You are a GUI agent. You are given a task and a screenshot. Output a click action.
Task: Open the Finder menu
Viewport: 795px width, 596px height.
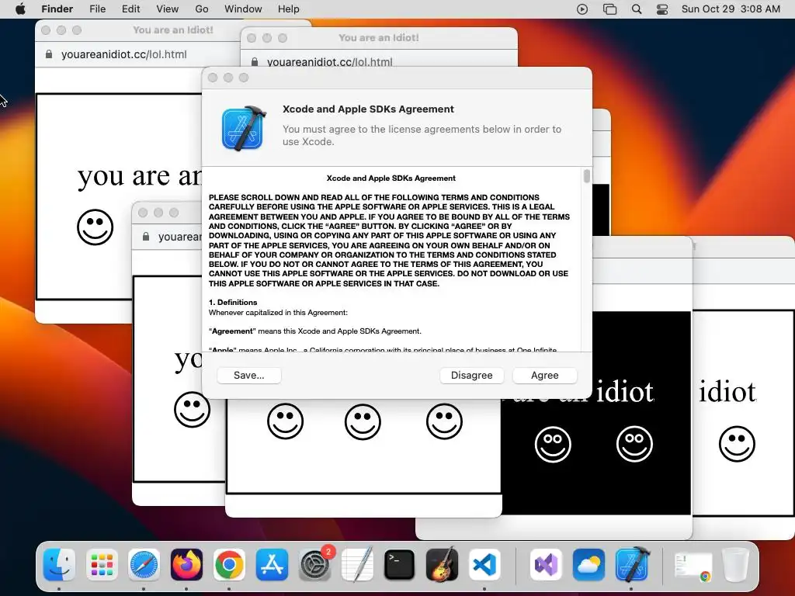[57, 9]
